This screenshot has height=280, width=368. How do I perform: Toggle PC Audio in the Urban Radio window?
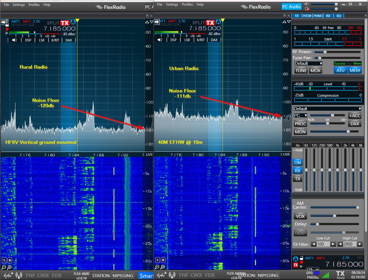click(291, 6)
